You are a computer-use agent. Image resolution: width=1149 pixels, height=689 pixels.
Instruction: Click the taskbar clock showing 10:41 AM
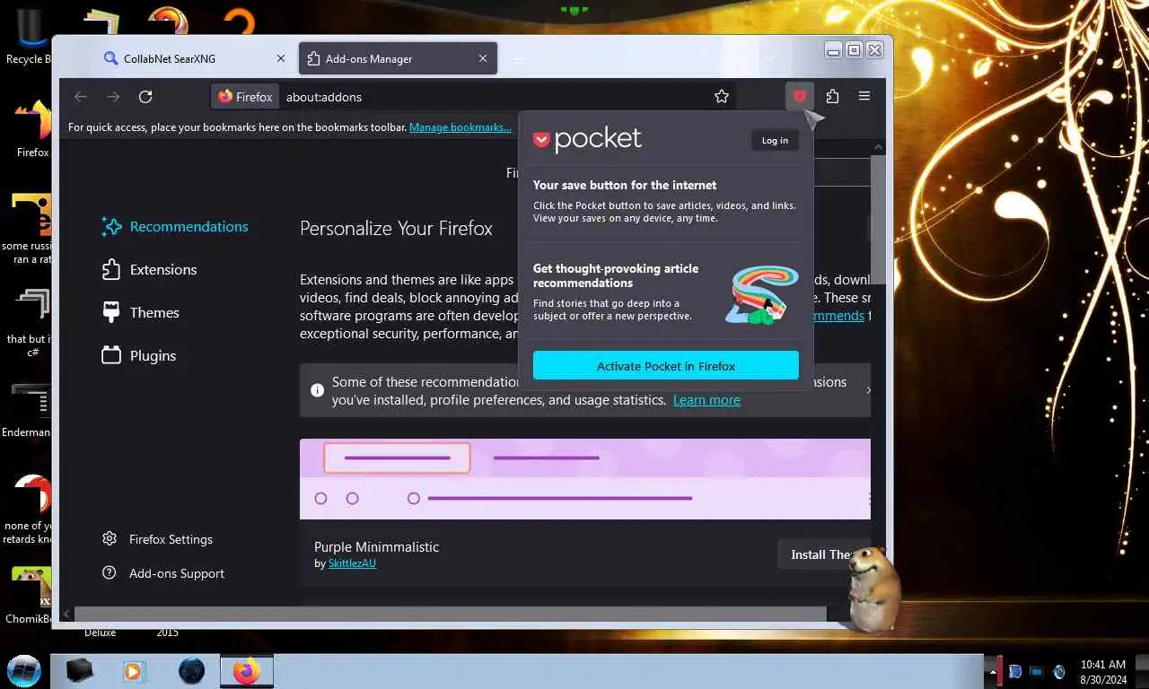[x=1103, y=672]
